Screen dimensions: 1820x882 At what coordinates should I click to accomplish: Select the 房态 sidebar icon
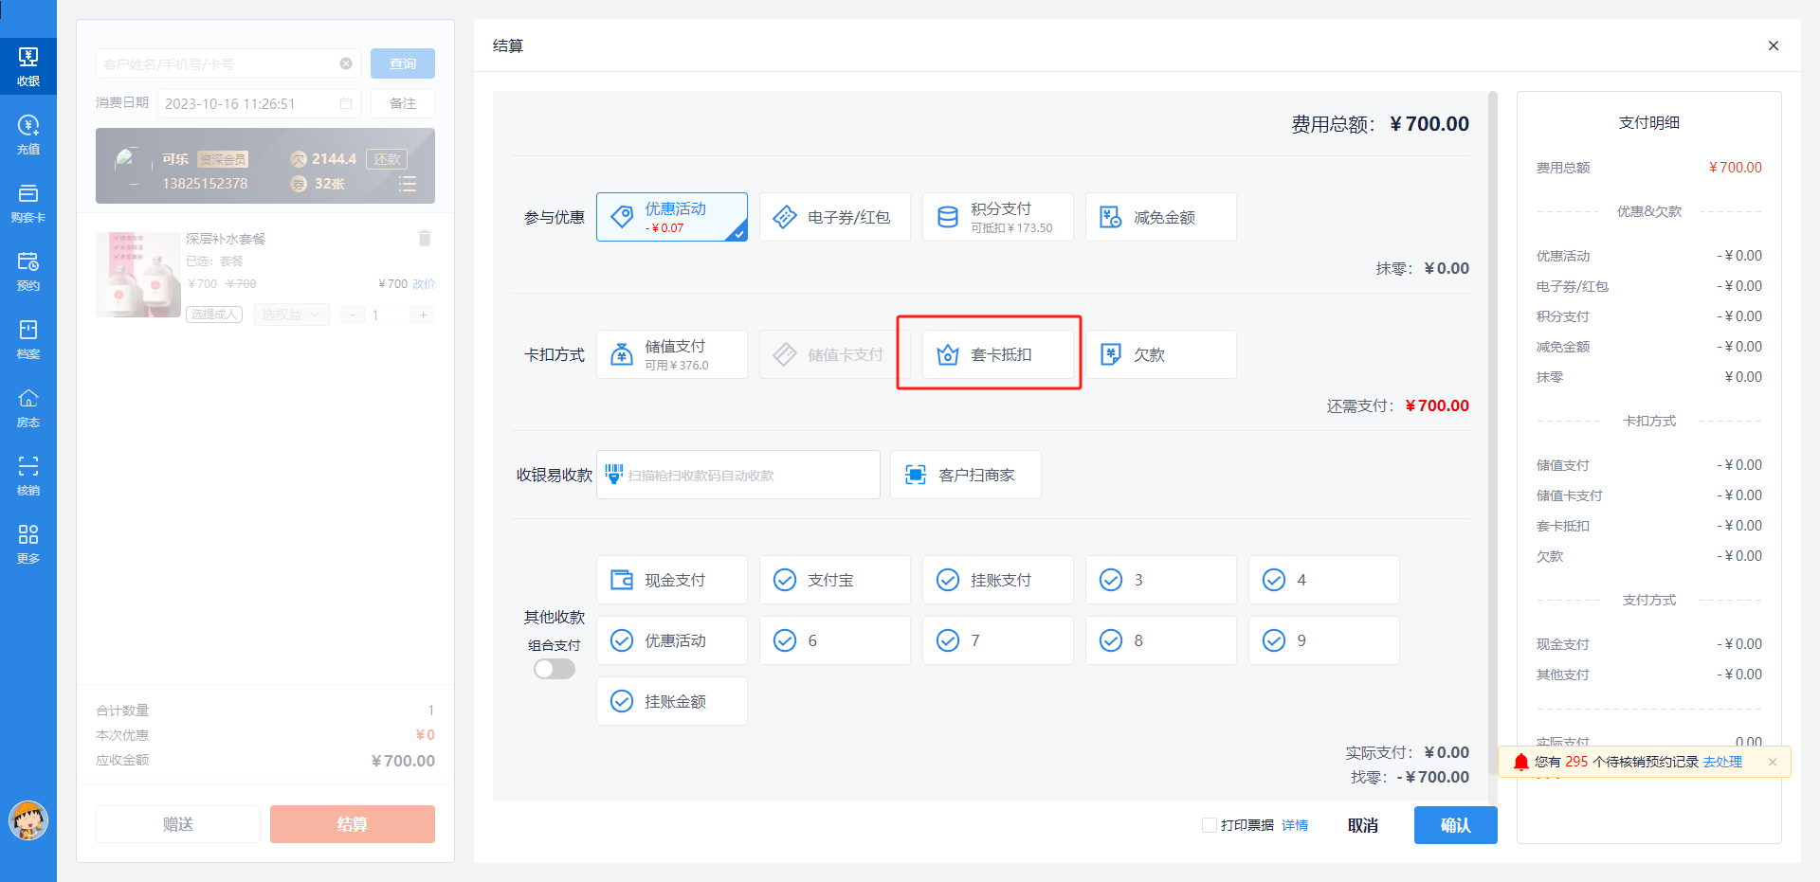(x=28, y=406)
